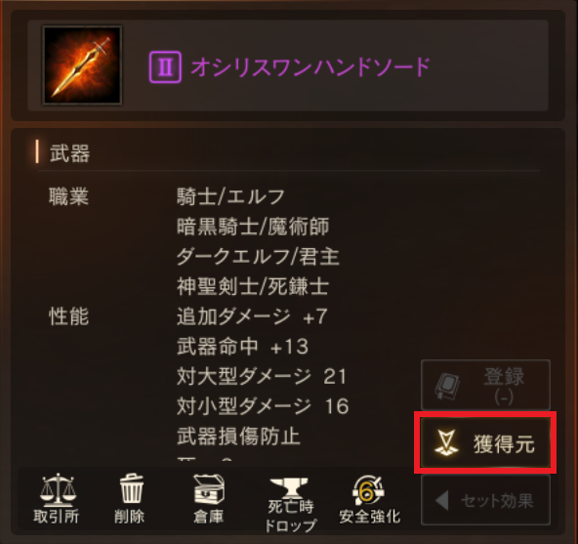
Task: Select the Osiris sword item thumbnail
Action: click(x=82, y=65)
